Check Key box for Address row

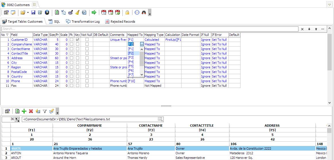point(77,58)
